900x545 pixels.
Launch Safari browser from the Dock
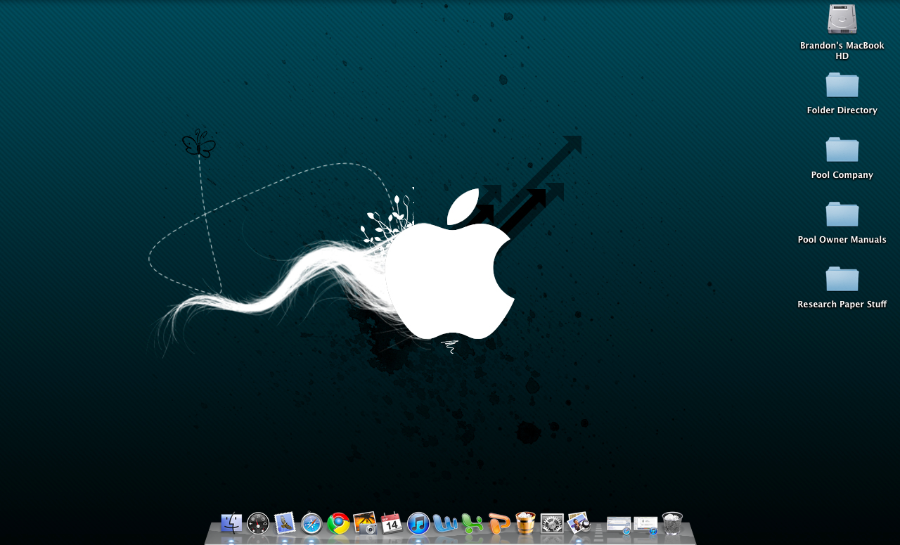tap(311, 523)
